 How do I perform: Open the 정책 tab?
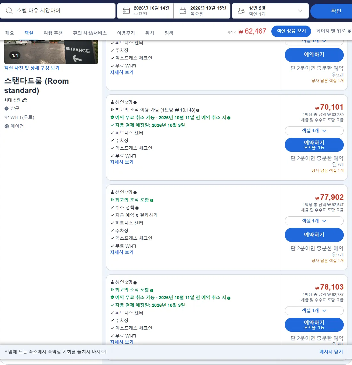coord(169,33)
